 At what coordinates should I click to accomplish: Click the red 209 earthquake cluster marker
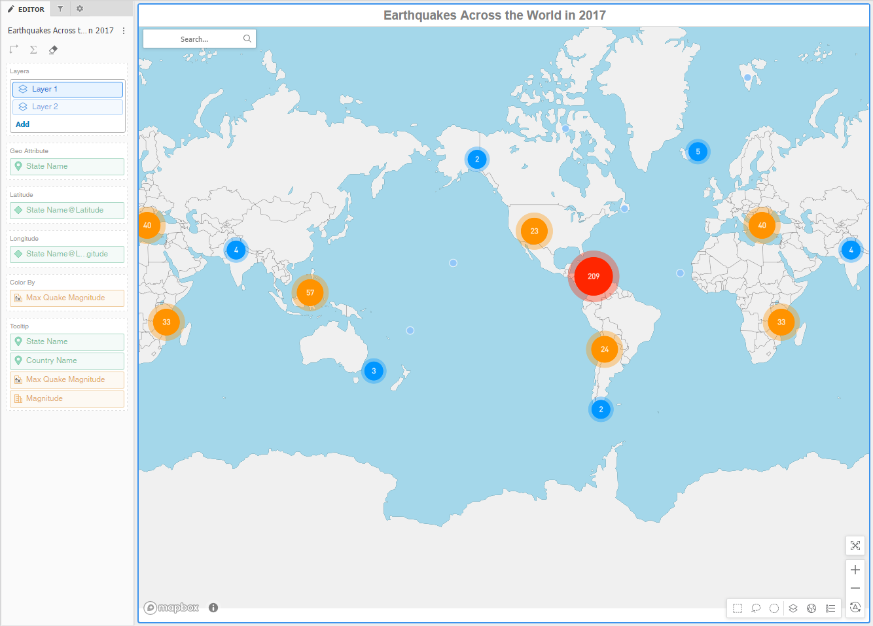click(593, 276)
